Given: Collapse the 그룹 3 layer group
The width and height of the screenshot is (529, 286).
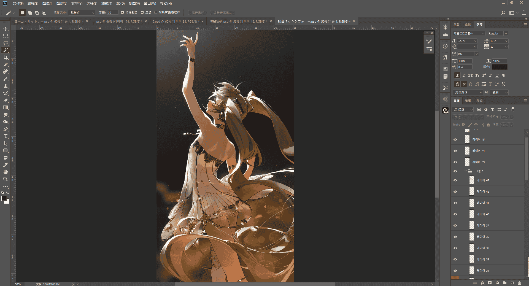Looking at the screenshot, I should (x=466, y=171).
